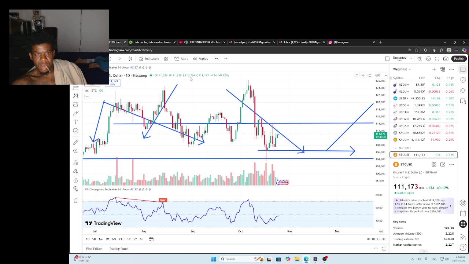Open the Object Tree layers panel

pyautogui.click(x=463, y=91)
